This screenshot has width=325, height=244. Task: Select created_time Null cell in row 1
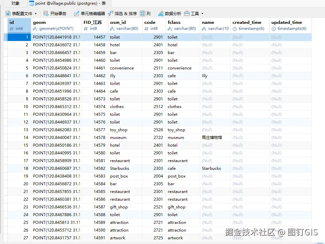pos(250,37)
